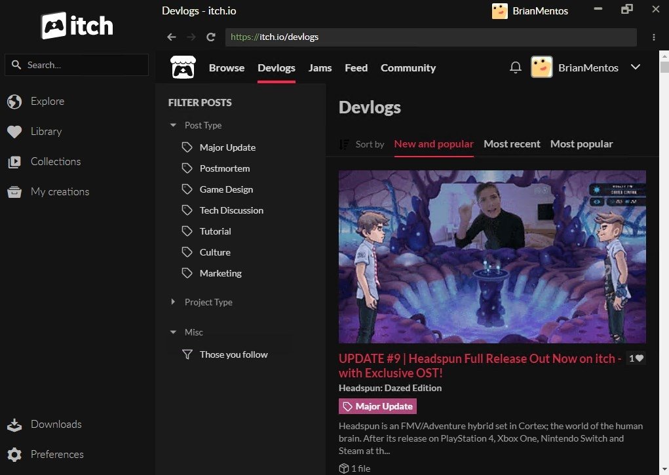
Task: Click the Preferences gear icon
Action: pos(14,455)
